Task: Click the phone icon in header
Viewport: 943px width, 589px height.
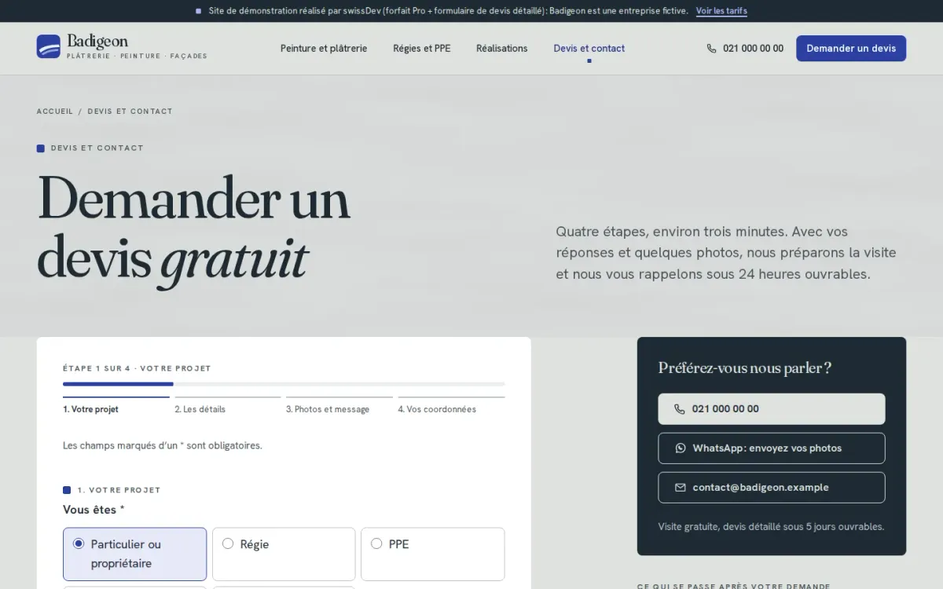Action: pyautogui.click(x=711, y=48)
